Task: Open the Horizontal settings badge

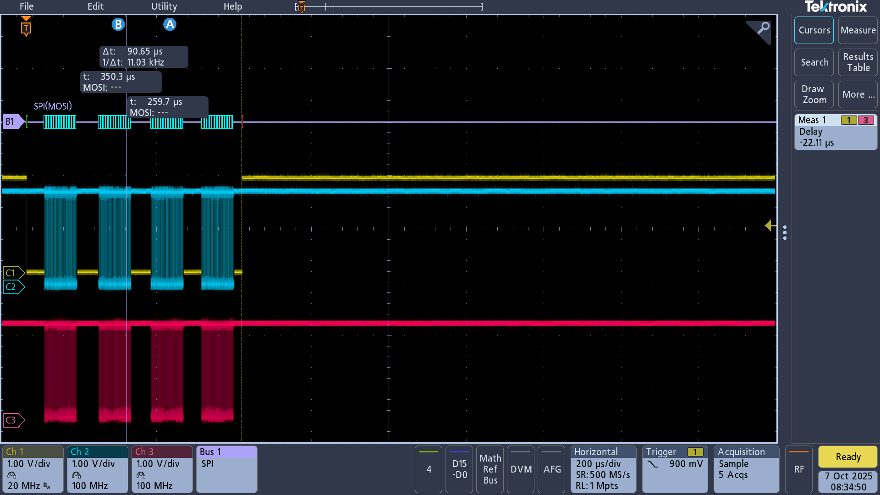Action: tap(603, 469)
